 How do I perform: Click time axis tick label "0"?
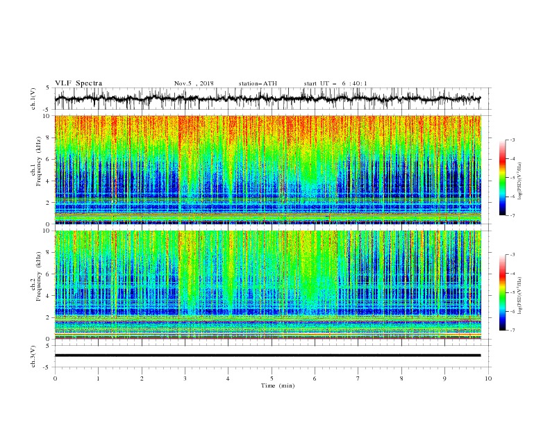pyautogui.click(x=55, y=378)
